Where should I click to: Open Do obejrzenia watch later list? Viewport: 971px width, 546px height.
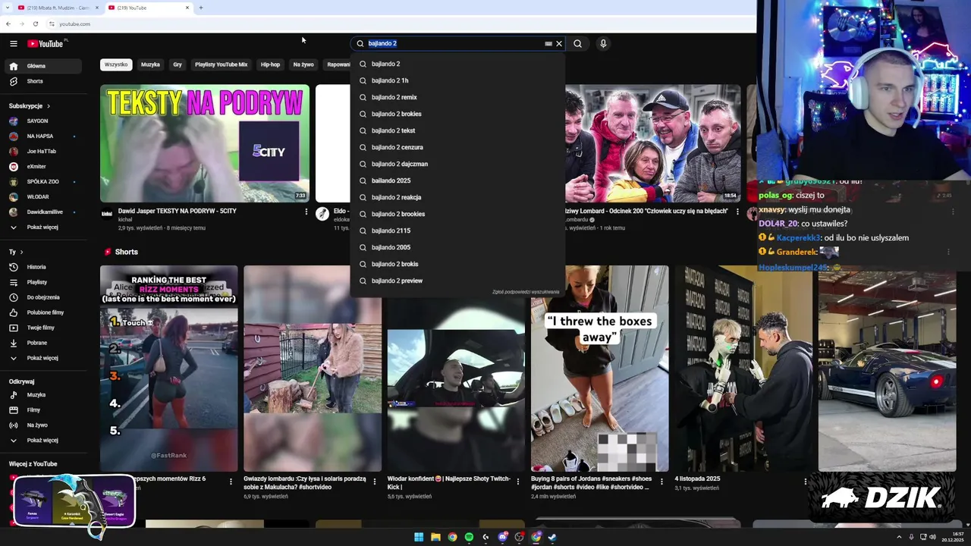[44, 297]
